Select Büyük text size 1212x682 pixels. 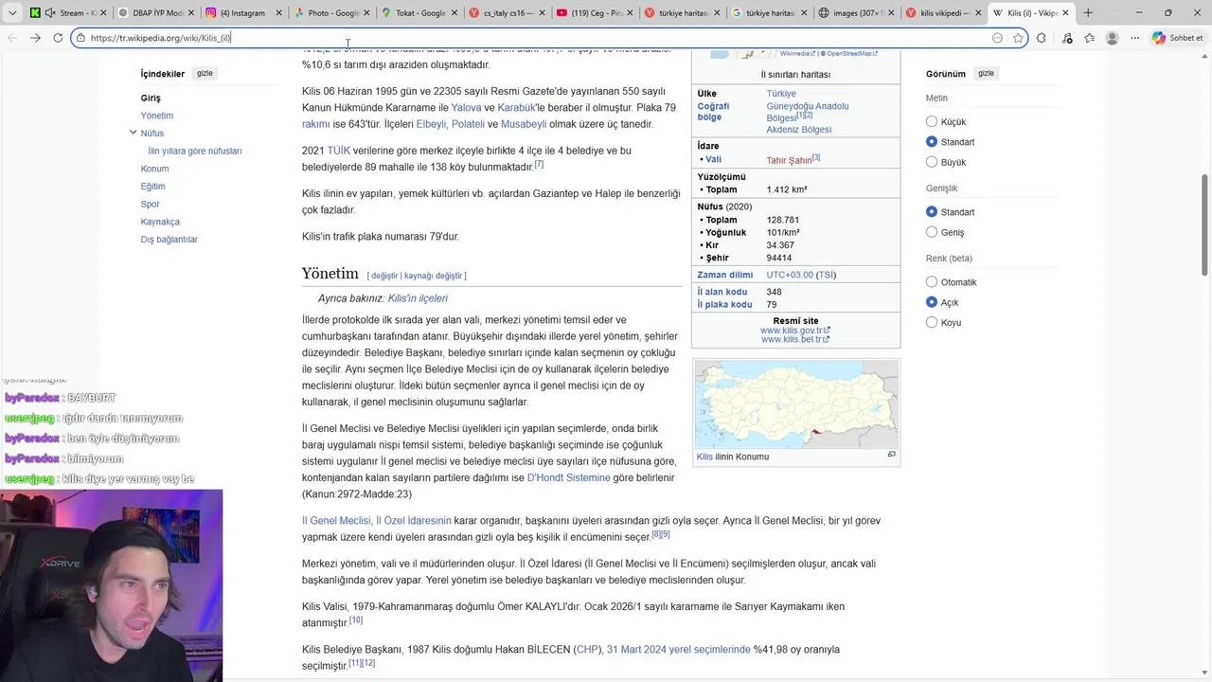932,162
